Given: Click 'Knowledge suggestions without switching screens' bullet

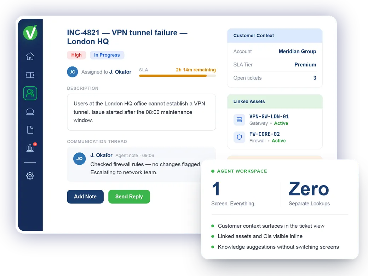Looking at the screenshot, I should [278, 247].
